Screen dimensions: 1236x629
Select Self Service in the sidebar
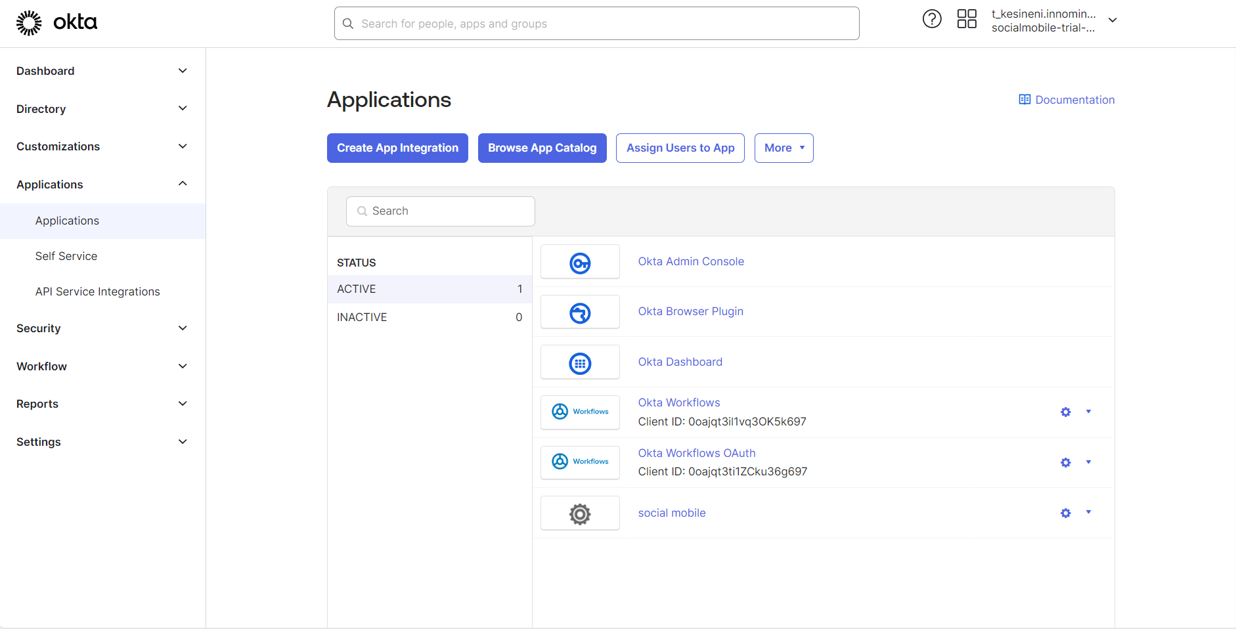66,256
